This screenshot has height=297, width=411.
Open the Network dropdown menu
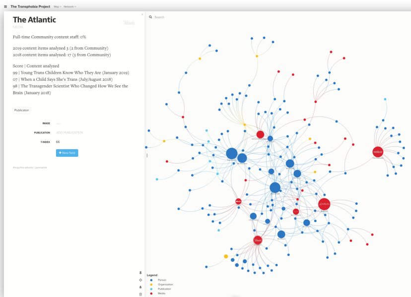[x=69, y=6]
